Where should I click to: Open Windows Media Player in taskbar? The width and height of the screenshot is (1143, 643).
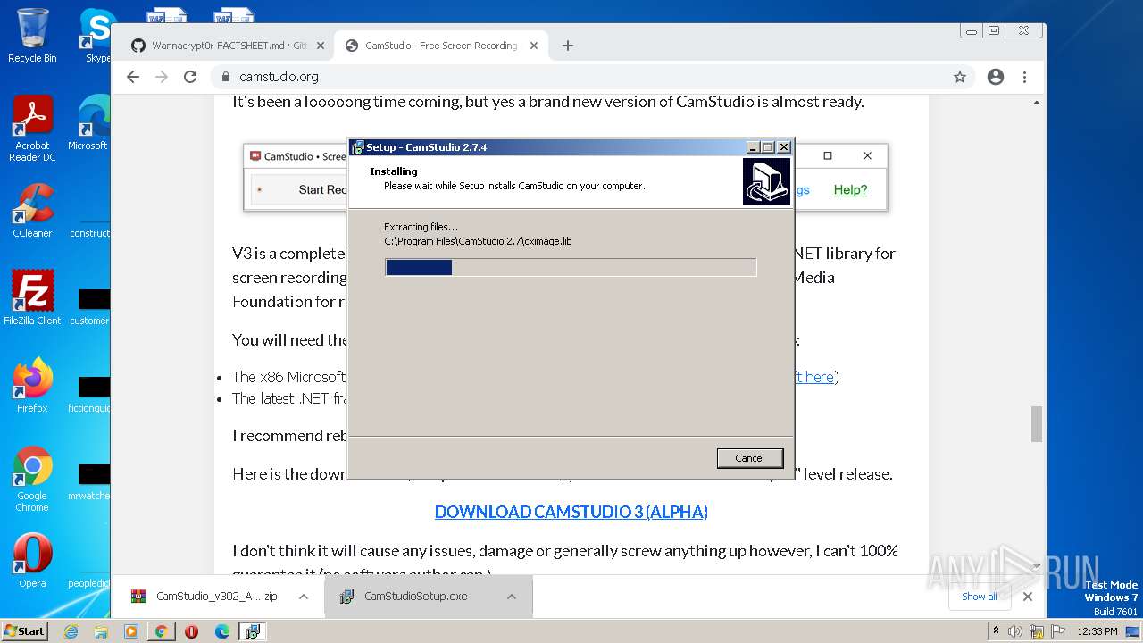click(131, 631)
